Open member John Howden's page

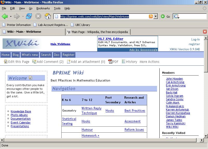tap(174, 79)
